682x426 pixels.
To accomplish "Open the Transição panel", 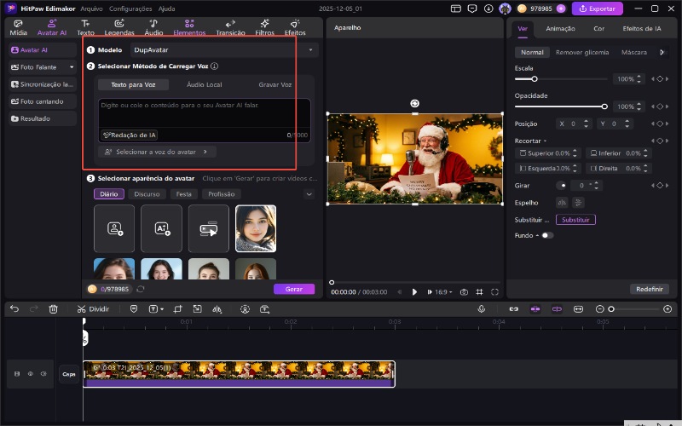I will [x=230, y=27].
